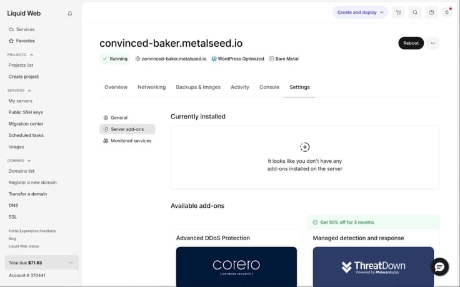Select Server add-ons in settings menu
The width and height of the screenshot is (460, 287).
127,129
